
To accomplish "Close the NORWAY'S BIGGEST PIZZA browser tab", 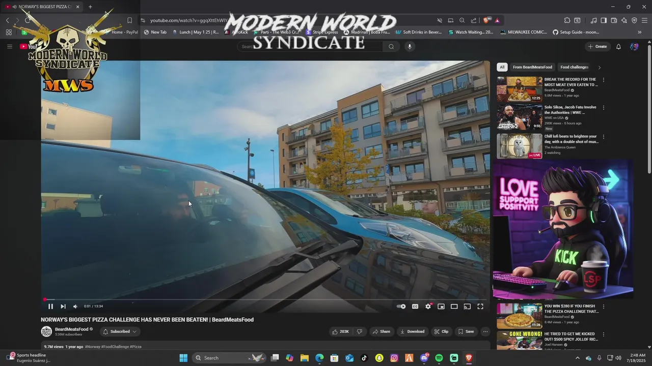I will [77, 7].
